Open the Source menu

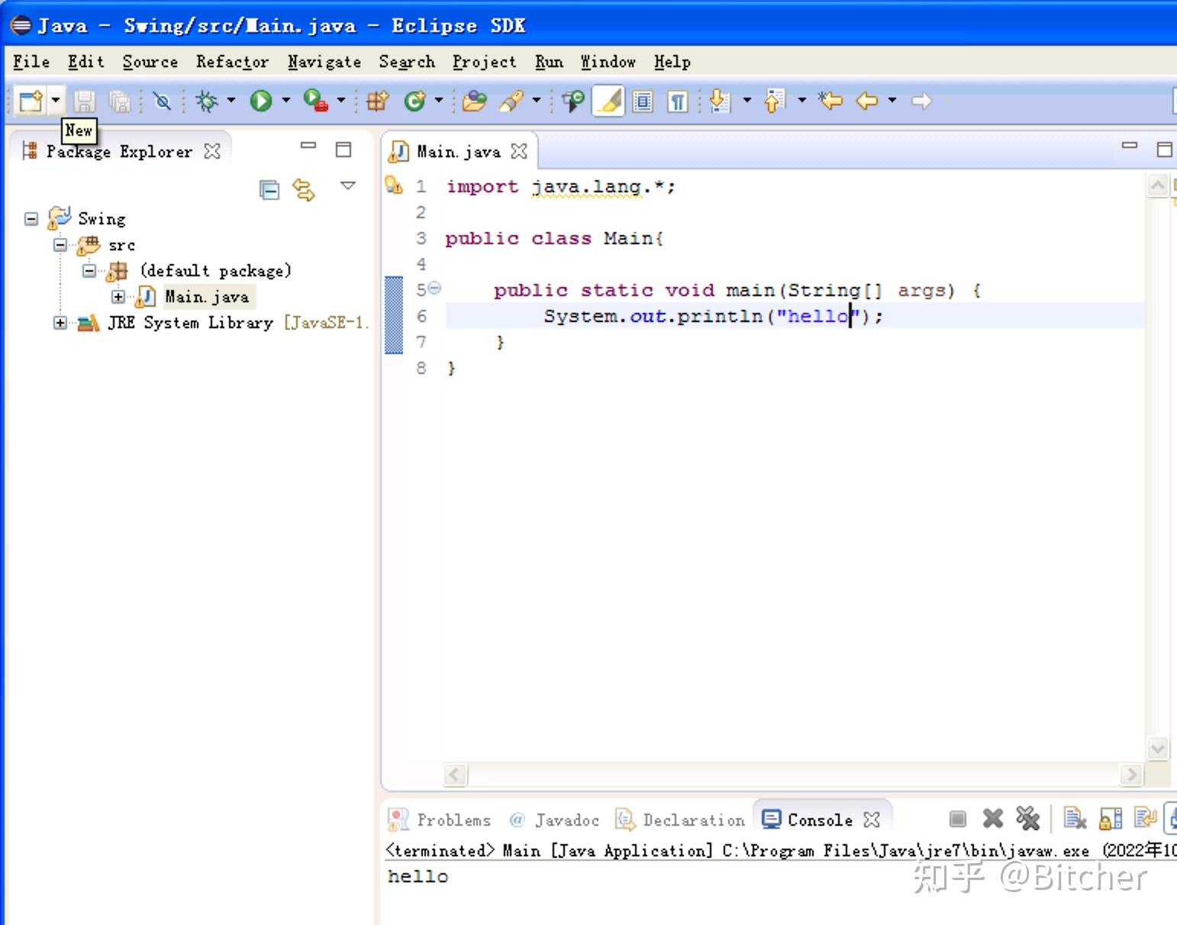point(150,62)
